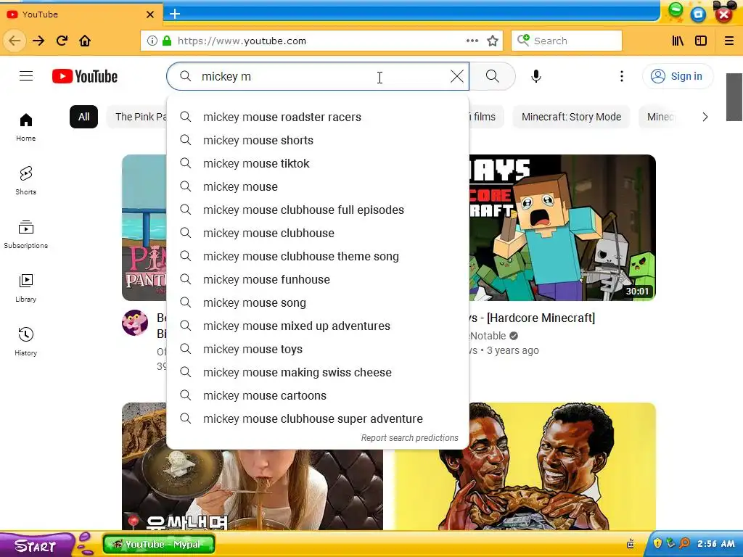Open a new tab with the plus button
This screenshot has width=743, height=557.
(x=175, y=14)
